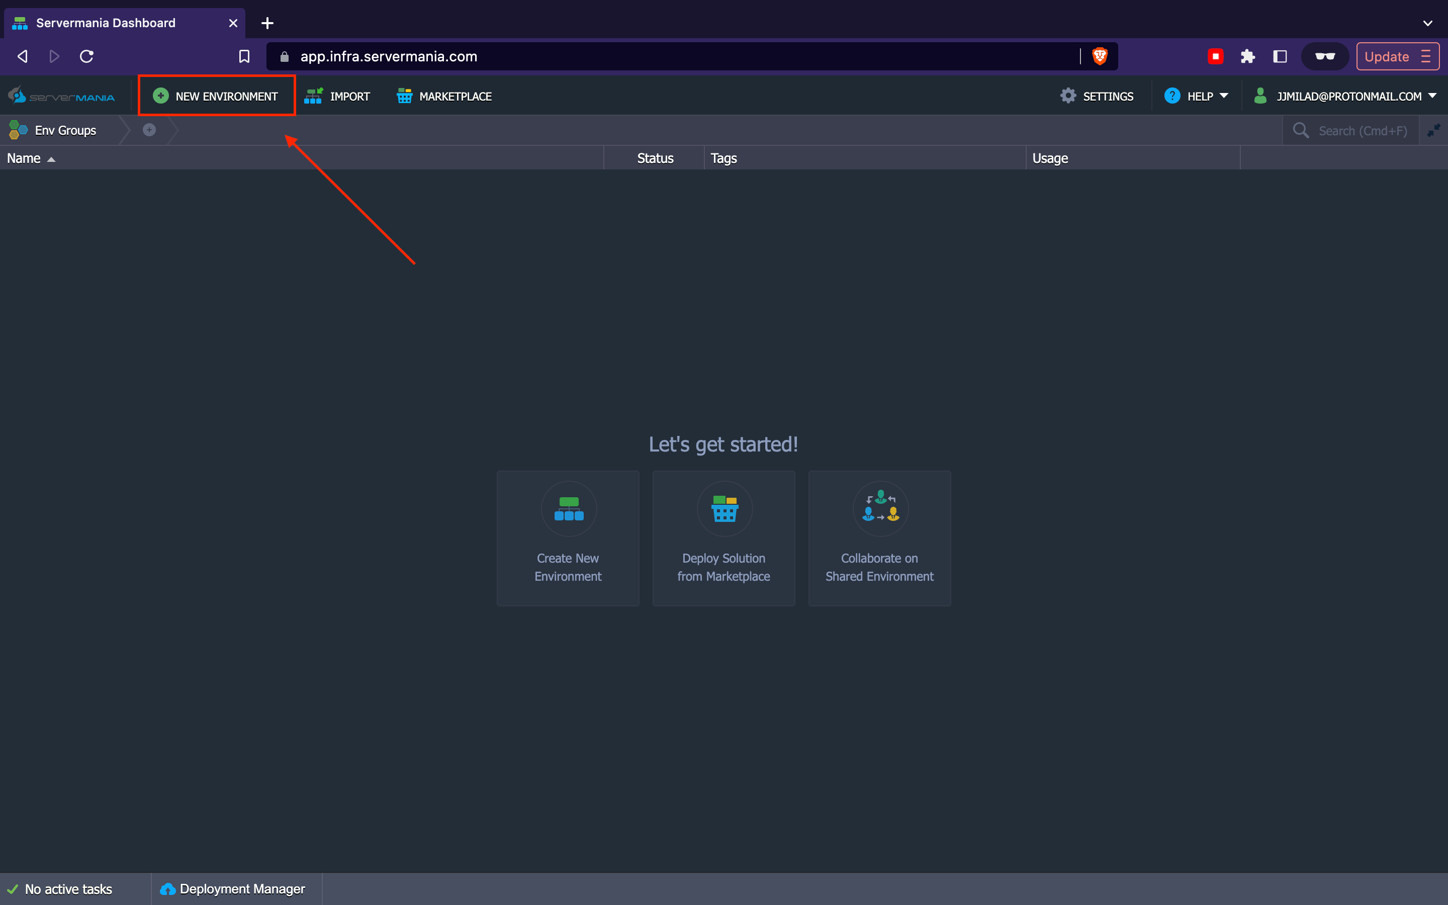Click the search magnifier icon
1448x905 pixels.
(x=1301, y=130)
